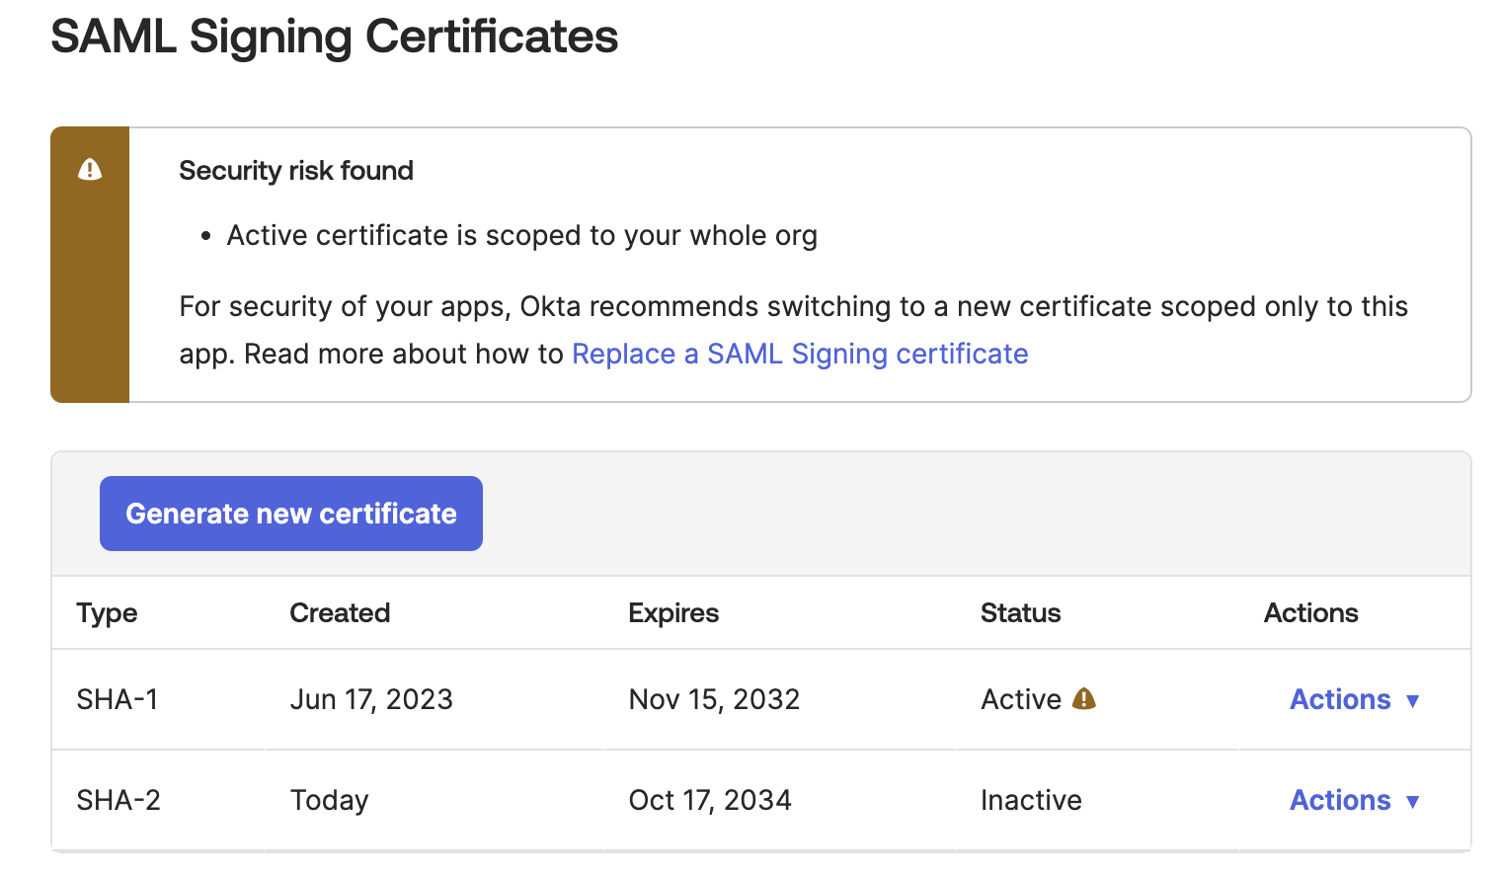Click the Nov 15, 2032 expiry date
Viewport: 1499px width, 877px height.
713,698
